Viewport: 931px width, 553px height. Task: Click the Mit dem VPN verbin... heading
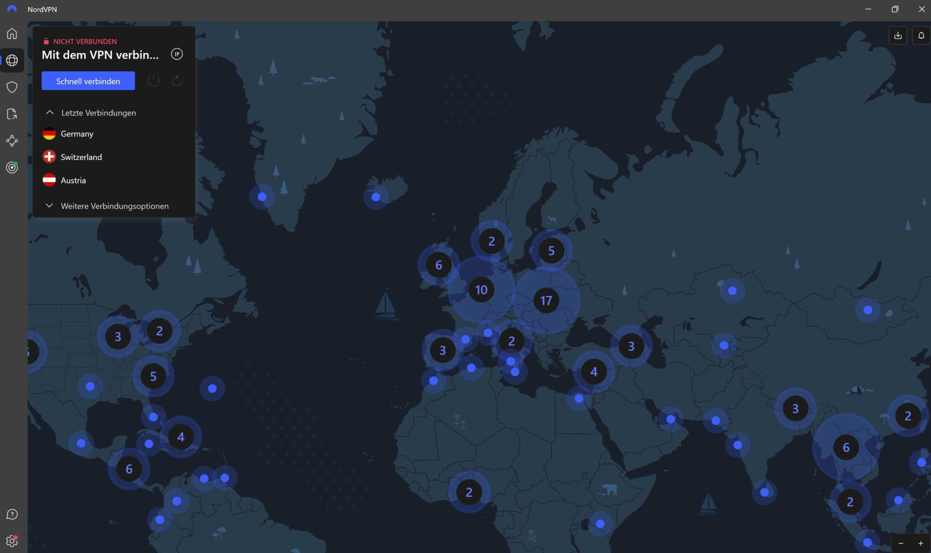coord(100,55)
